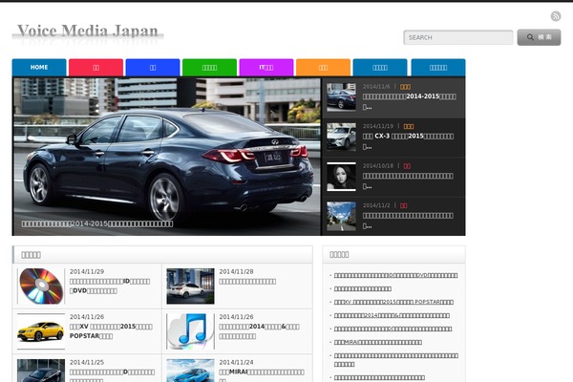
Task: Click the blue car thumbnail dated 2014/11/24
Action: click(x=190, y=371)
